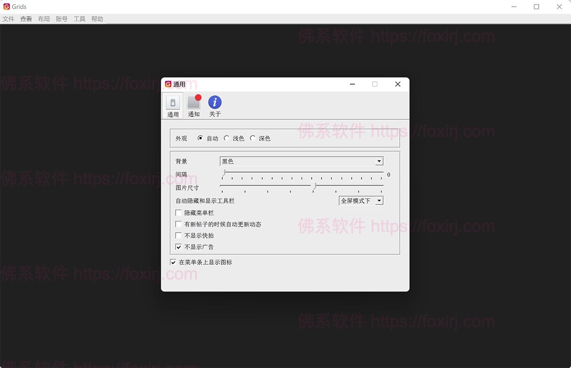Viewport: 571px width, 368px height.
Task: Select the 浅色 appearance radio button
Action: pyautogui.click(x=227, y=138)
